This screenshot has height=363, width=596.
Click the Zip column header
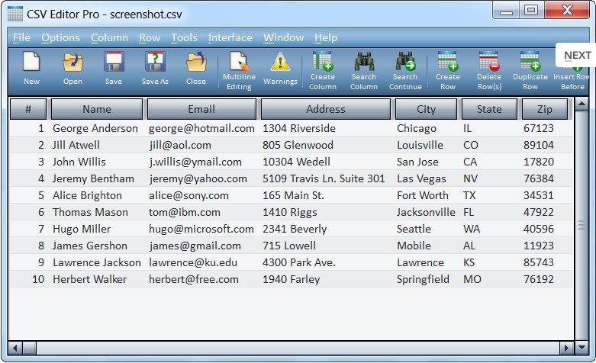545,109
